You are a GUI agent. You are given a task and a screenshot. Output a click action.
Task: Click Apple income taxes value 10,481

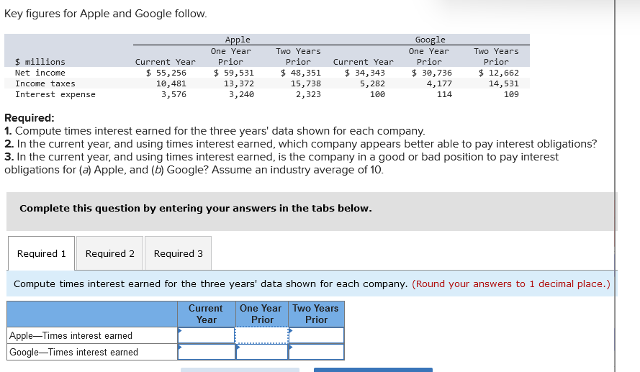(x=171, y=83)
